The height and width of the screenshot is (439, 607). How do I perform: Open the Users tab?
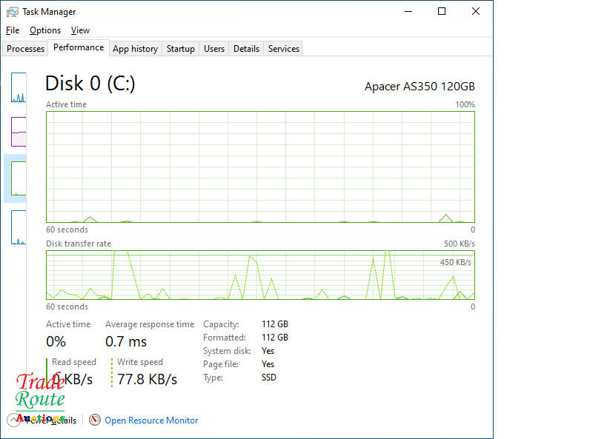point(214,49)
